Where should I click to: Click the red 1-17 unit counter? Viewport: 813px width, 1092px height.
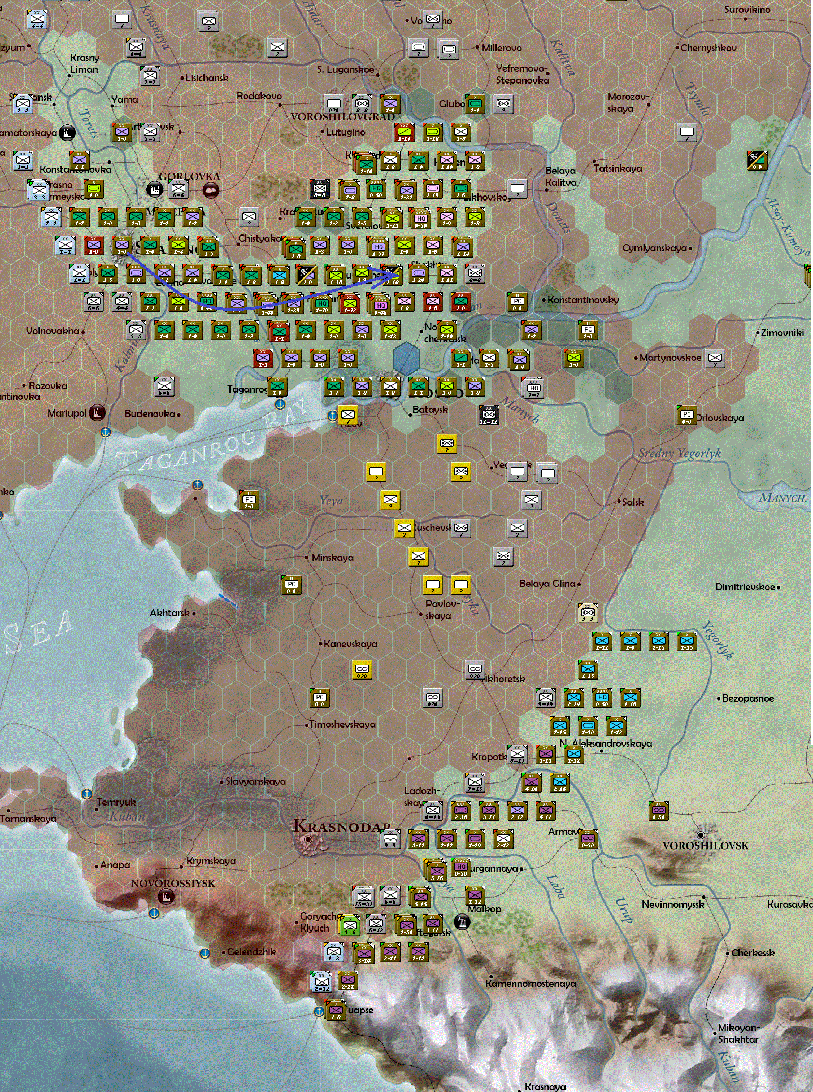405,132
